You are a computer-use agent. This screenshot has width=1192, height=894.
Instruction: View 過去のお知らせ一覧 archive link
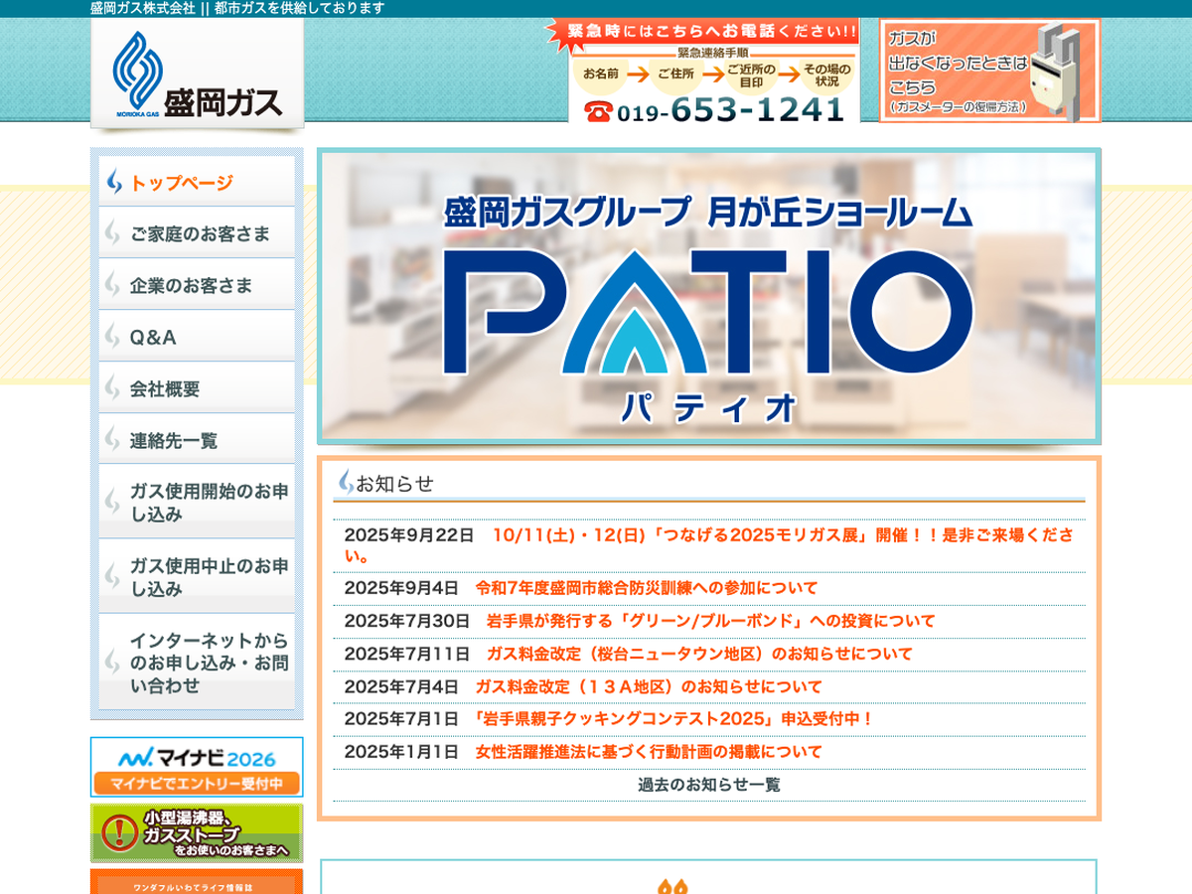tap(709, 785)
